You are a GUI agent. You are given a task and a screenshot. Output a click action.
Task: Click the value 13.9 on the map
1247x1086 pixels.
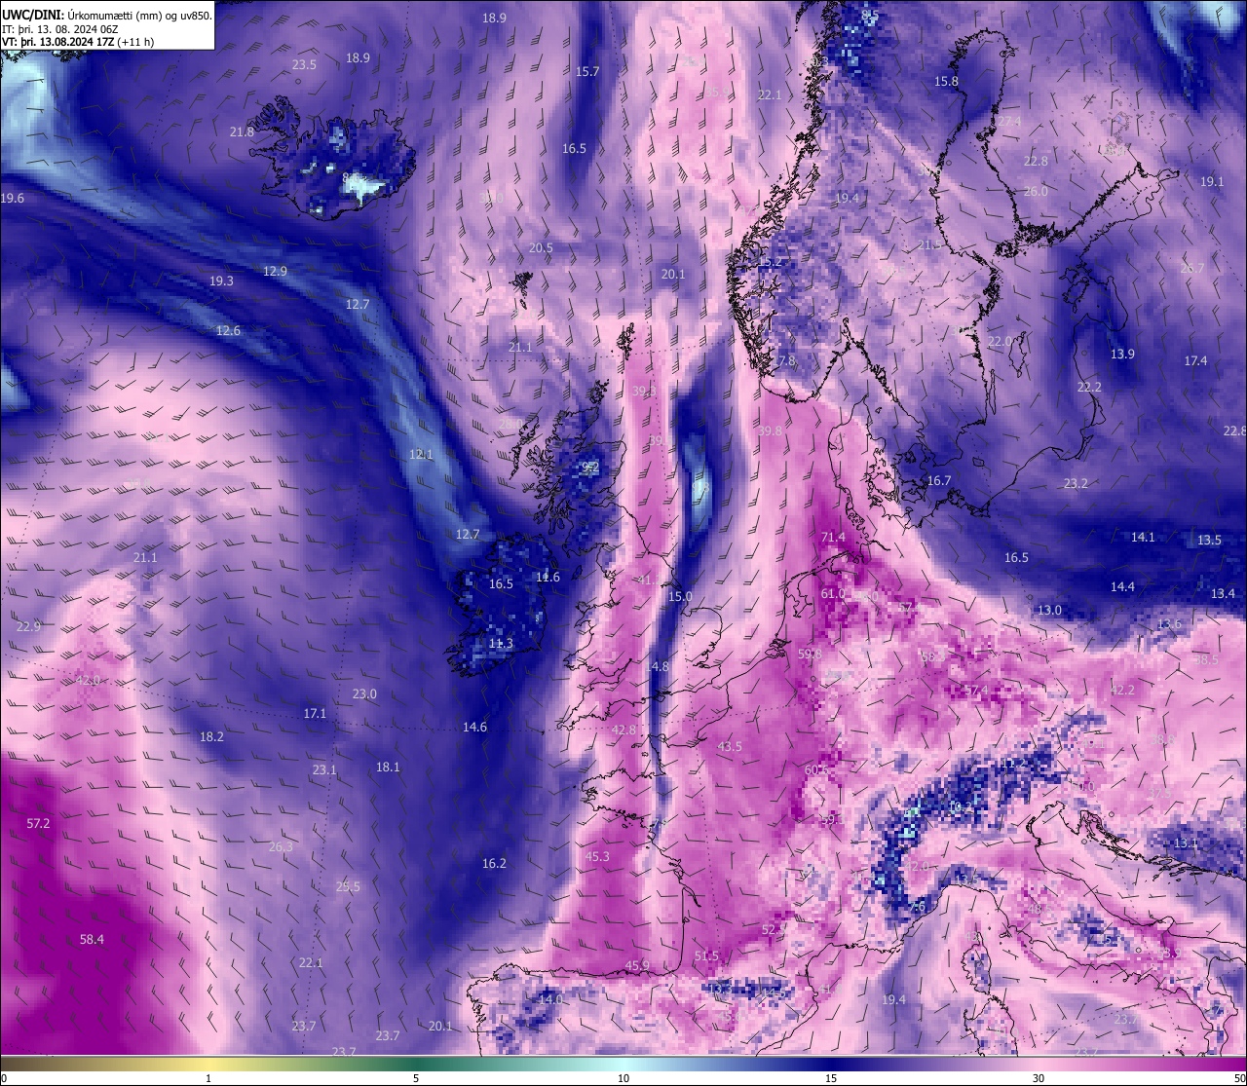tap(1122, 354)
